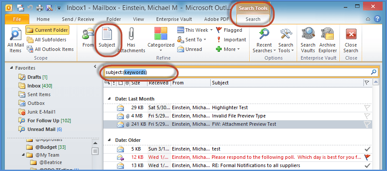387x171 pixels.
Task: Select All Outlook Items scope
Action: [x=50, y=49]
